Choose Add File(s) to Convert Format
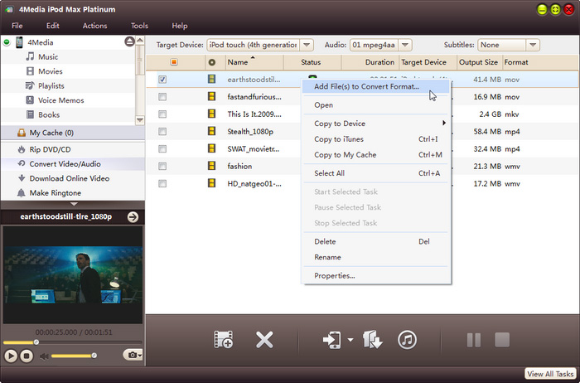Screen dimensions: 580x383 point(366,86)
